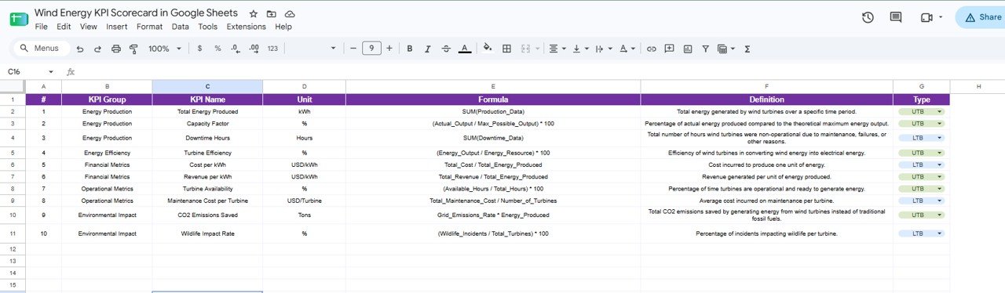Click the functions sigma icon
This screenshot has width=1005, height=293.
(747, 49)
